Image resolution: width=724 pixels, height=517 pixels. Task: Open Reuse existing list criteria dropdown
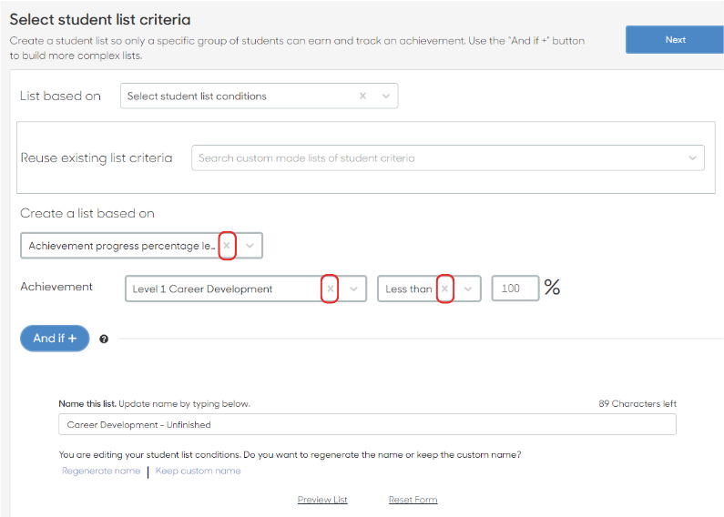point(692,157)
